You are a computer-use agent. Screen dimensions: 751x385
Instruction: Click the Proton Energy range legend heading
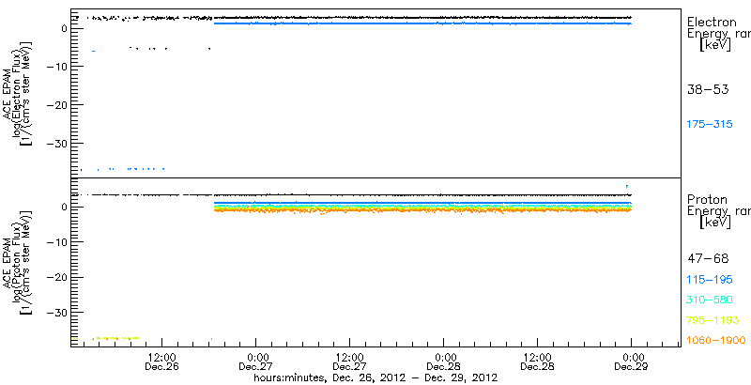coord(718,210)
